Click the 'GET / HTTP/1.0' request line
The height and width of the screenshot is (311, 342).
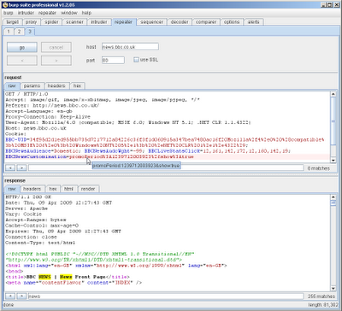27,94
